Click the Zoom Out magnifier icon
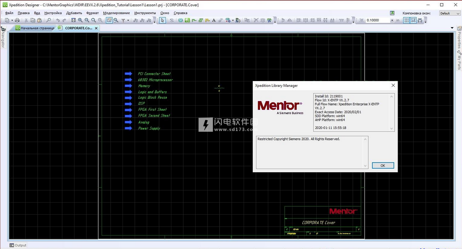 87,20
